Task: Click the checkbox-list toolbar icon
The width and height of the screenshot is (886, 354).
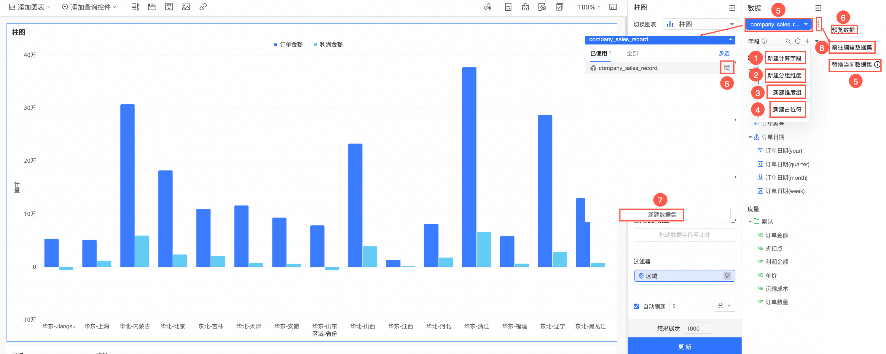Action: click(x=559, y=7)
